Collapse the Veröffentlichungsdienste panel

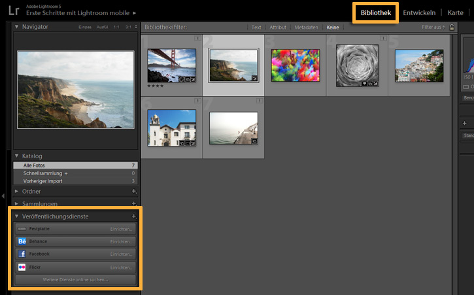point(16,217)
